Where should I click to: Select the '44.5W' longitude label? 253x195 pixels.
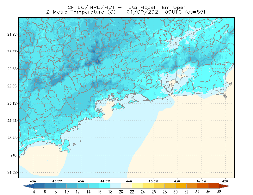coord(105,181)
